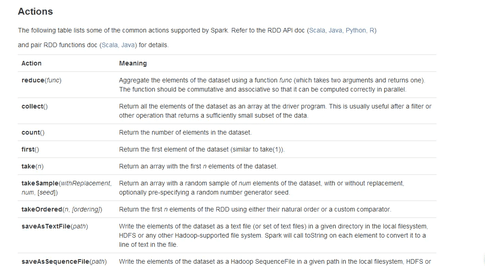Click the count() description text
Image resolution: width=485 pixels, height=266 pixels.
[185, 132]
